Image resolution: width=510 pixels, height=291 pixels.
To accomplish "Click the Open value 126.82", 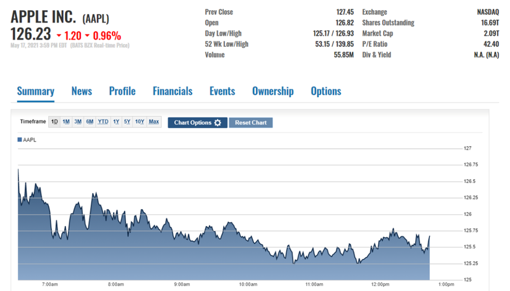I will pyautogui.click(x=345, y=23).
